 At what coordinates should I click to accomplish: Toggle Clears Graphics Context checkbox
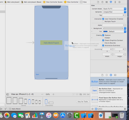(103, 40)
